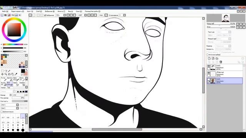Select the Binary 1/8 pen tool

pyautogui.click(x=22, y=79)
